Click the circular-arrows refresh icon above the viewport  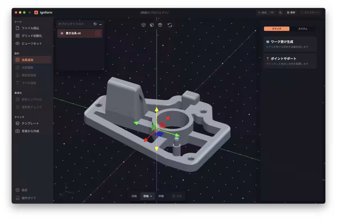tap(170, 25)
